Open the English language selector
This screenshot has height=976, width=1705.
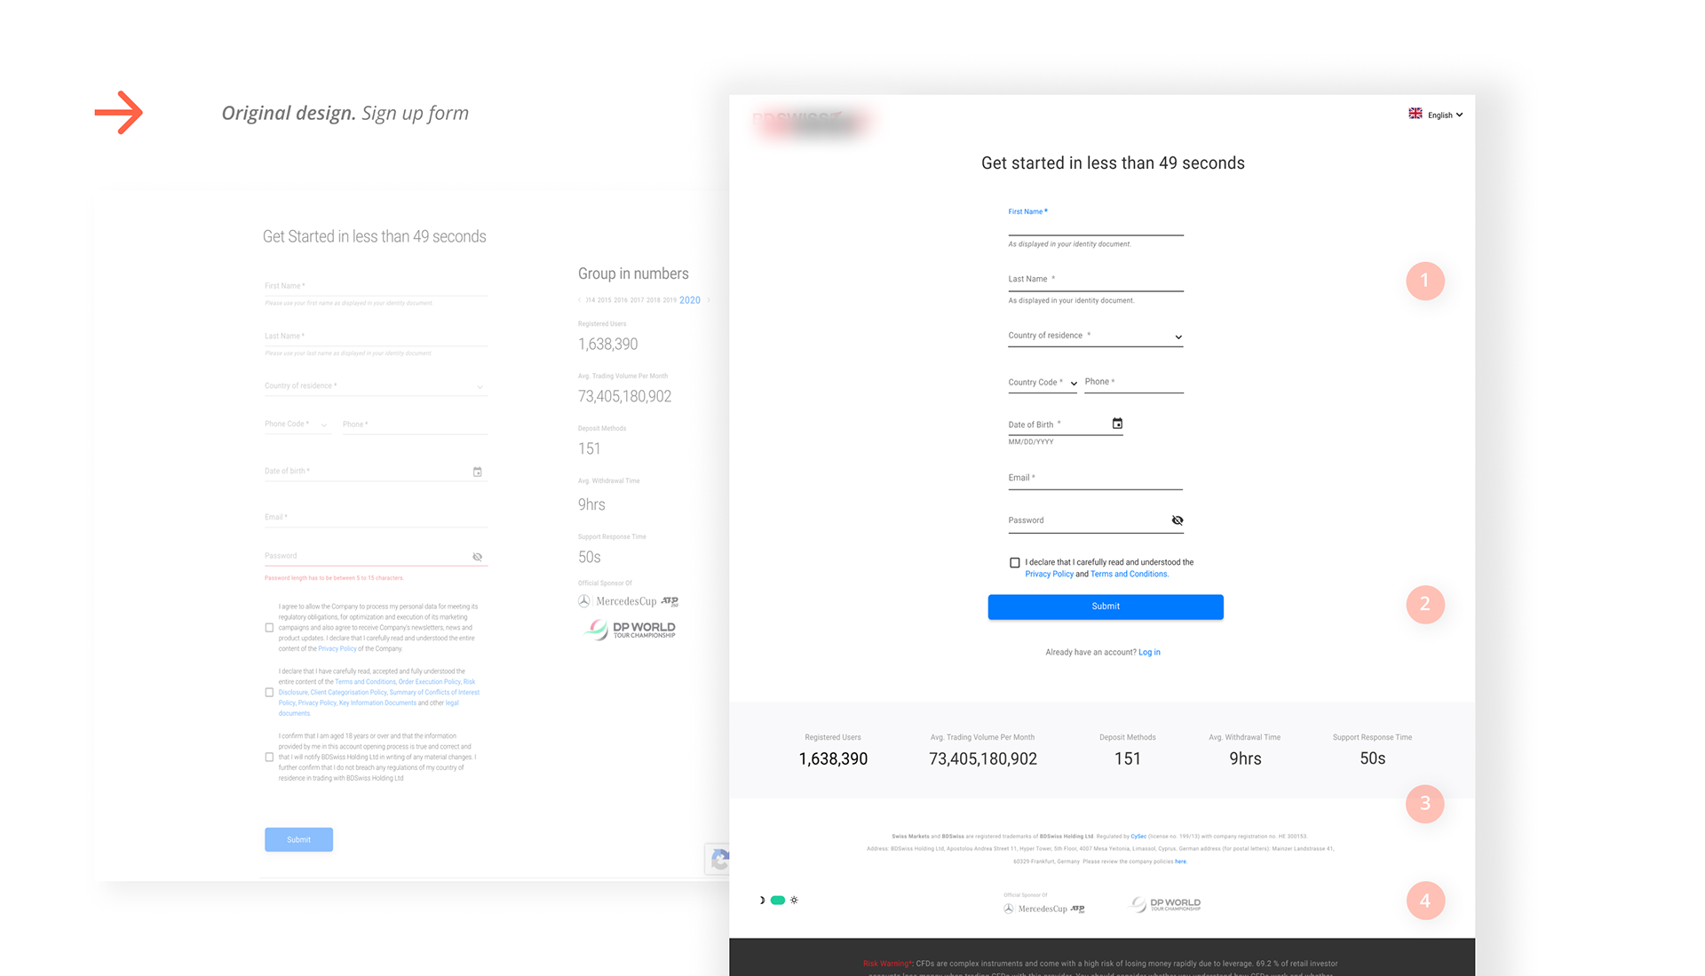(1435, 115)
